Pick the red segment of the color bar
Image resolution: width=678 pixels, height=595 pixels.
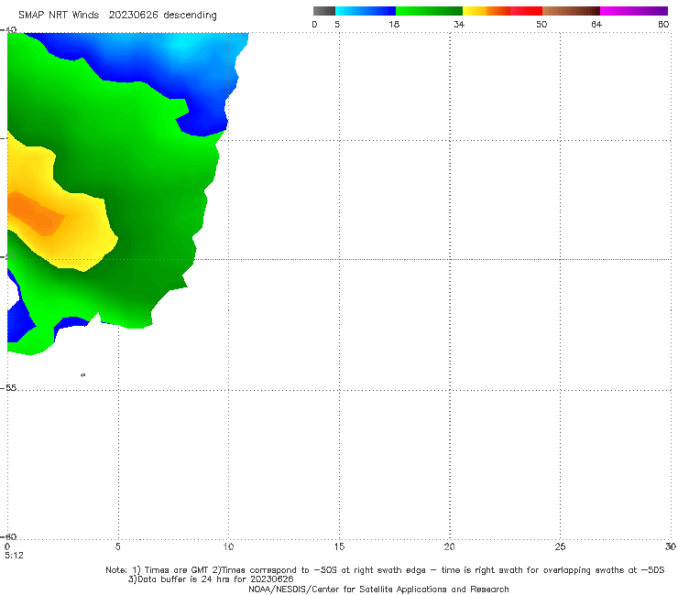(x=526, y=11)
